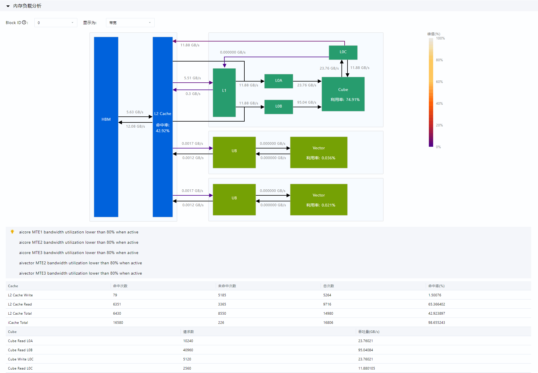Click the lightbulb advice icon
This screenshot has width=538, height=373.
click(12, 232)
